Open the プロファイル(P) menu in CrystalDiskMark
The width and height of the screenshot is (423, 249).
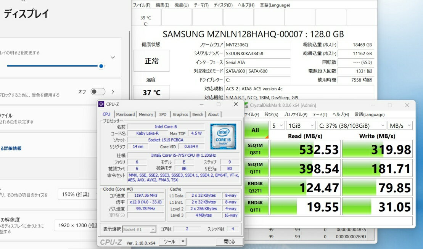point(295,114)
